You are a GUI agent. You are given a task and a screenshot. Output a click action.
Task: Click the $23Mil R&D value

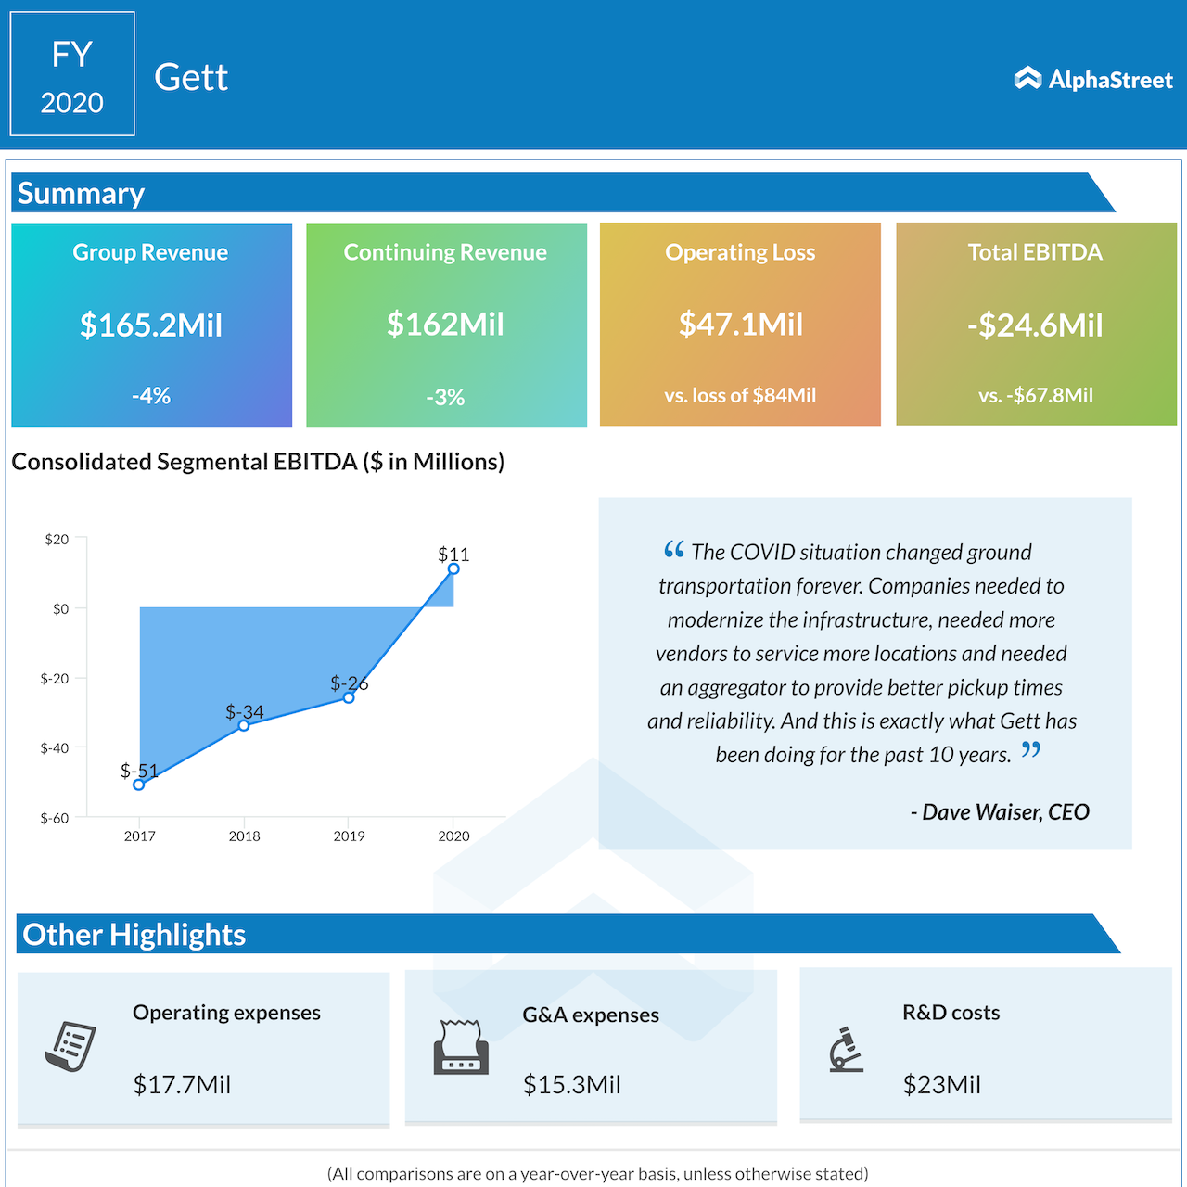point(942,1084)
